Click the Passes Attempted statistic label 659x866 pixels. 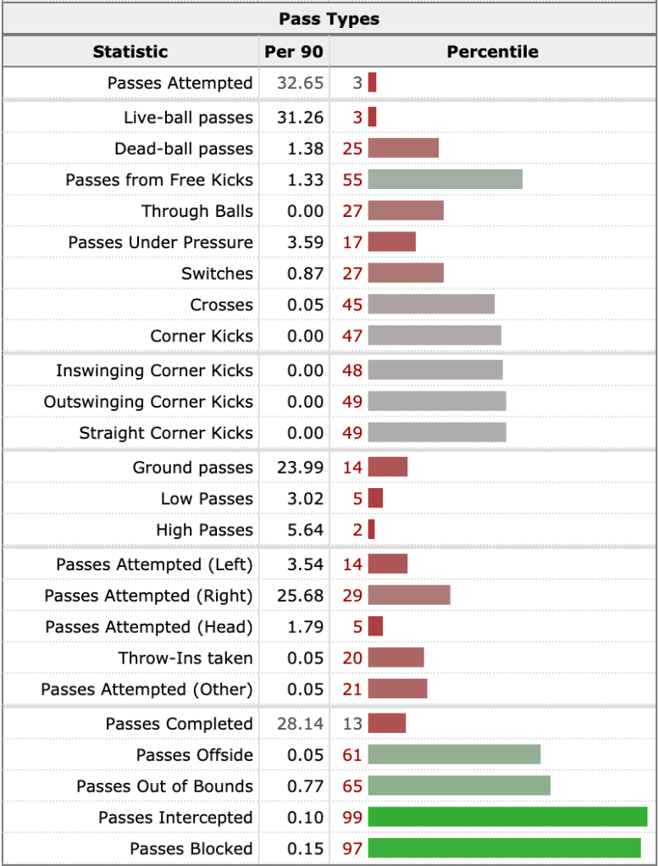tap(180, 83)
